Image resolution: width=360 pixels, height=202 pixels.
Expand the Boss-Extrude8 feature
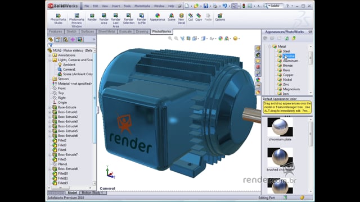point(50,169)
